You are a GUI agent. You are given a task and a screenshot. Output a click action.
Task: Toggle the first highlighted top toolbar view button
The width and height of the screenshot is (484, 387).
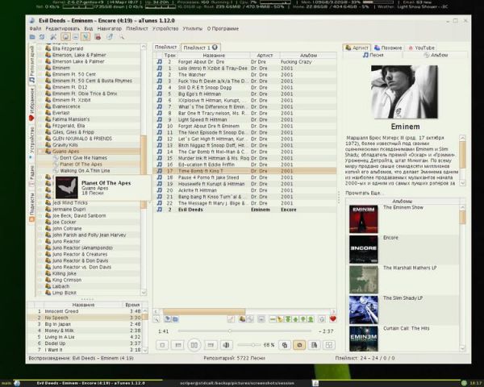coord(65,37)
